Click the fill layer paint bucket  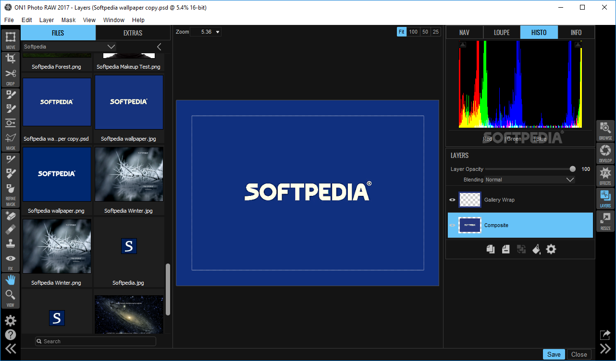536,249
